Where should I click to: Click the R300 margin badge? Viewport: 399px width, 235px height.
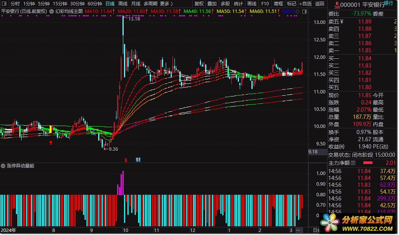point(337,5)
